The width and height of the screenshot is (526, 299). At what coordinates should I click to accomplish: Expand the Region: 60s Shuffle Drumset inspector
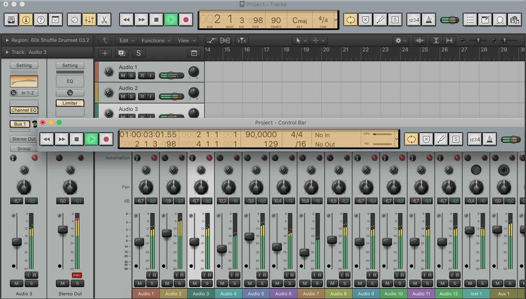pos(7,40)
